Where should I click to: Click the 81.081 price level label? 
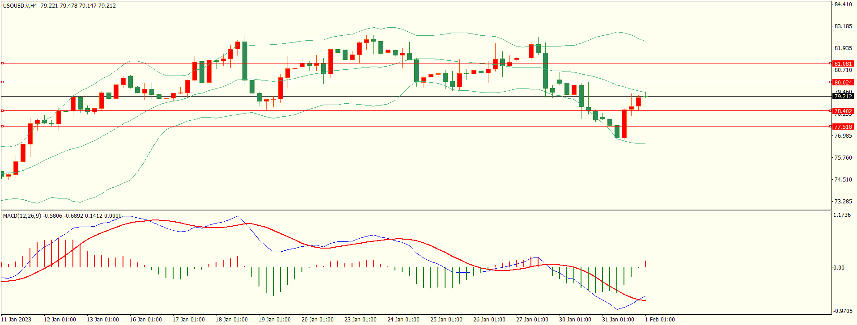[x=843, y=63]
